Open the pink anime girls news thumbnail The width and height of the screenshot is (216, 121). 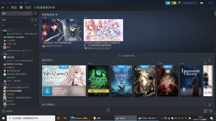click(x=103, y=30)
